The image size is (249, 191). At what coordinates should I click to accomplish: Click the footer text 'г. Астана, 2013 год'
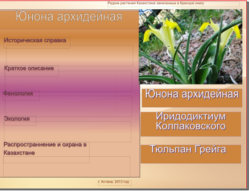(113, 182)
